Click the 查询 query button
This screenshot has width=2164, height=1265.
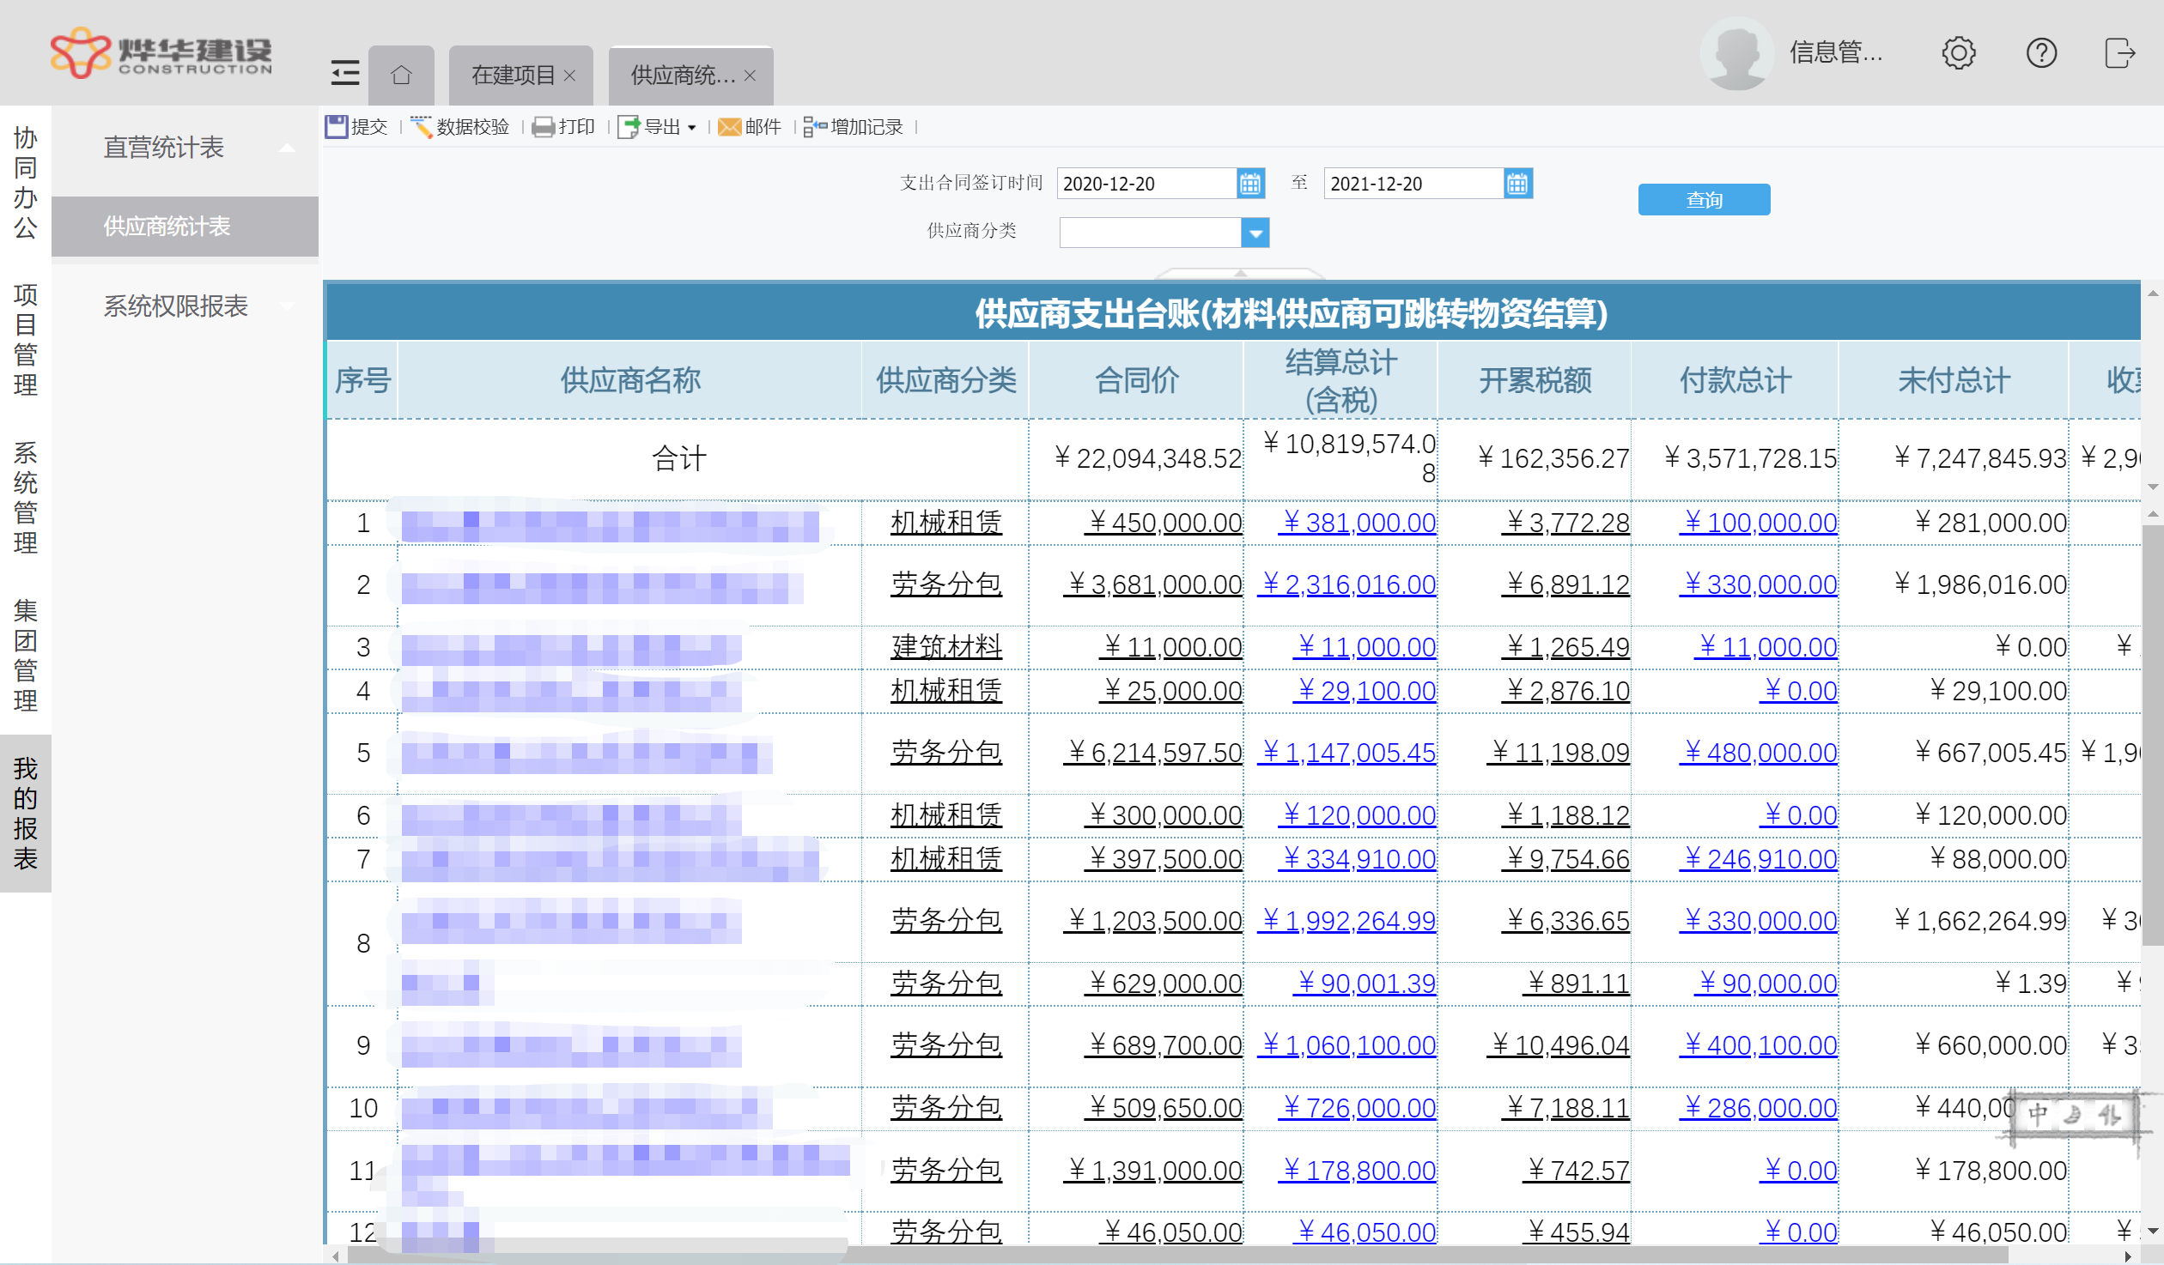point(1704,200)
